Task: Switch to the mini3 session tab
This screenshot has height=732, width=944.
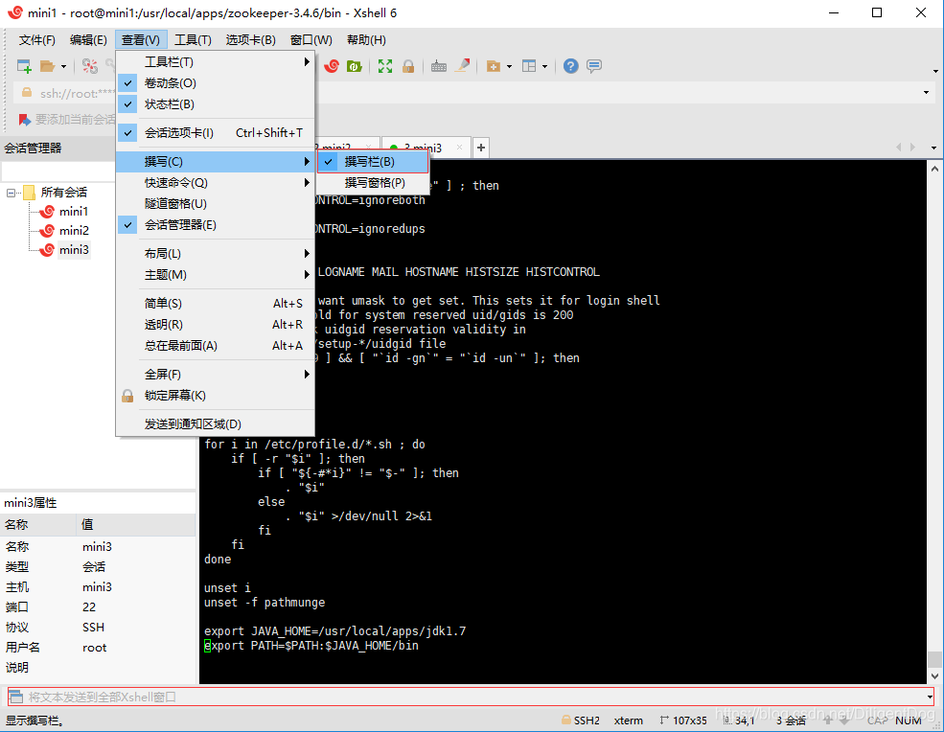Action: tap(426, 148)
